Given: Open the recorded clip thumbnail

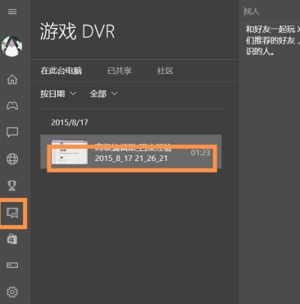Looking at the screenshot, I should pyautogui.click(x=70, y=152).
